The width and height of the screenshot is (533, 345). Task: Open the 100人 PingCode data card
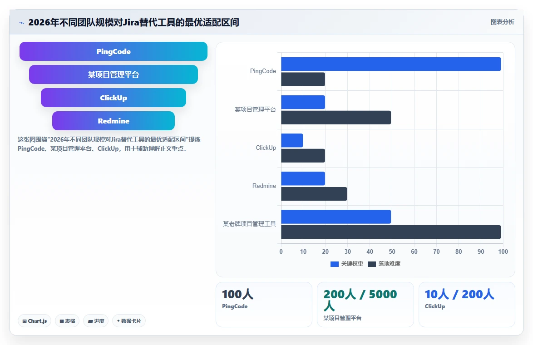pos(264,305)
